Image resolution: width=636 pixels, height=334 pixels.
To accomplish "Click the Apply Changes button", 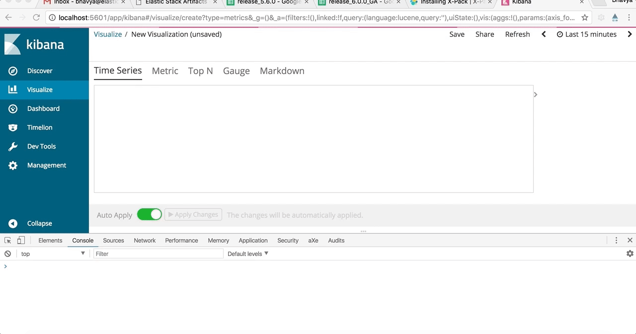I will point(193,215).
